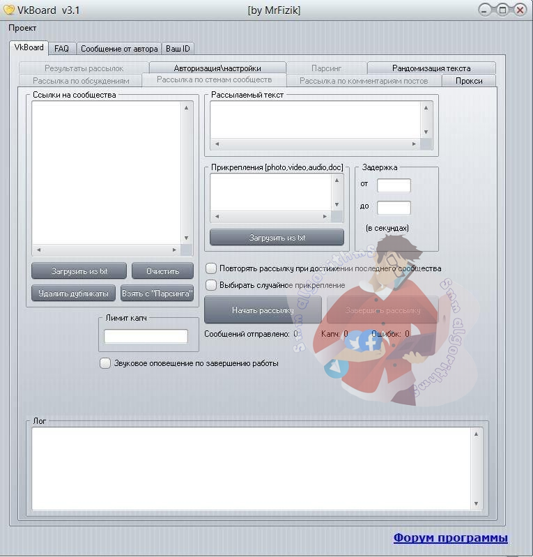533x557 pixels.
Task: Click the Рассылаемый текст text box
Action: [316, 120]
